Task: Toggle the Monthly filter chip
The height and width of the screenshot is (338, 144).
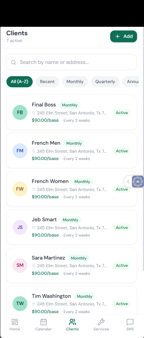Action: 75,82
